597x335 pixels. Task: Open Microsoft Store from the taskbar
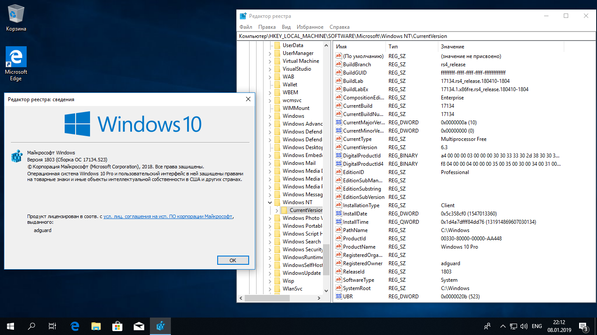[x=117, y=326]
